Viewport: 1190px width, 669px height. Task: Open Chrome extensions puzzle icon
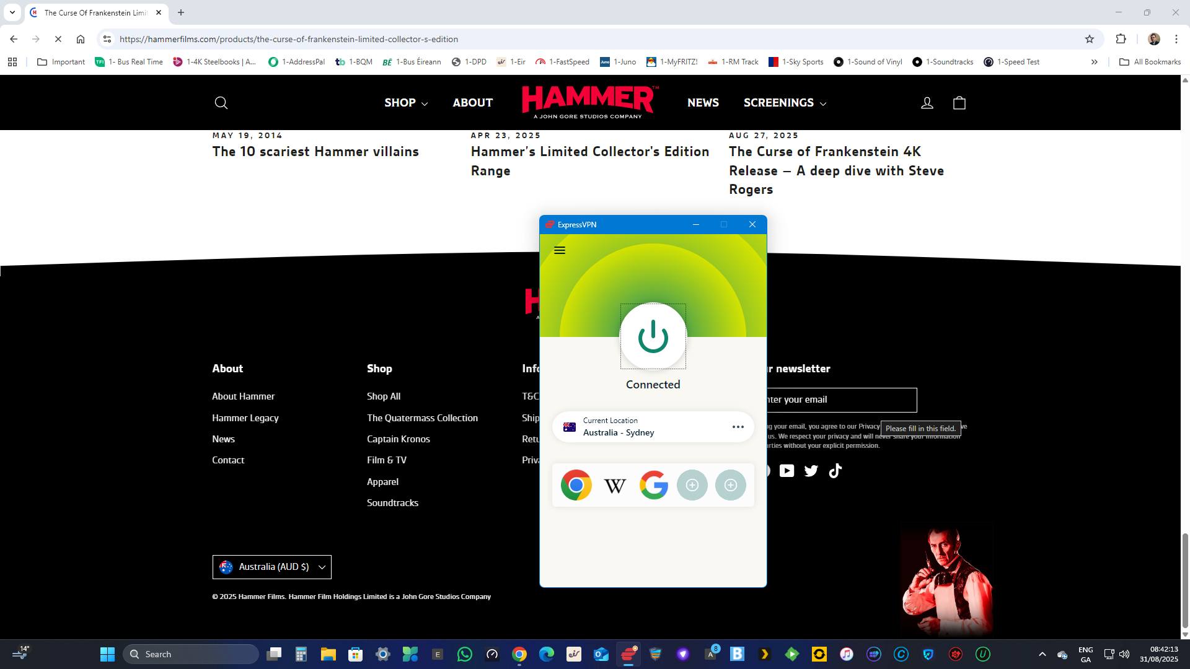[1121, 39]
